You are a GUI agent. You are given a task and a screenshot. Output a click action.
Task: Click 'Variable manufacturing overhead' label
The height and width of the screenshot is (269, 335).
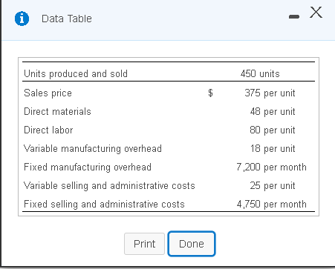93,149
